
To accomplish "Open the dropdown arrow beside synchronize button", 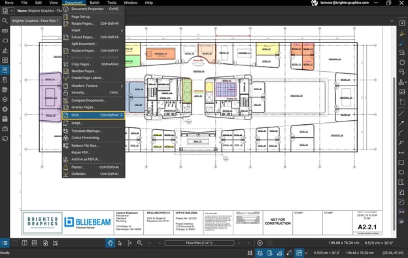I will coord(306,253).
